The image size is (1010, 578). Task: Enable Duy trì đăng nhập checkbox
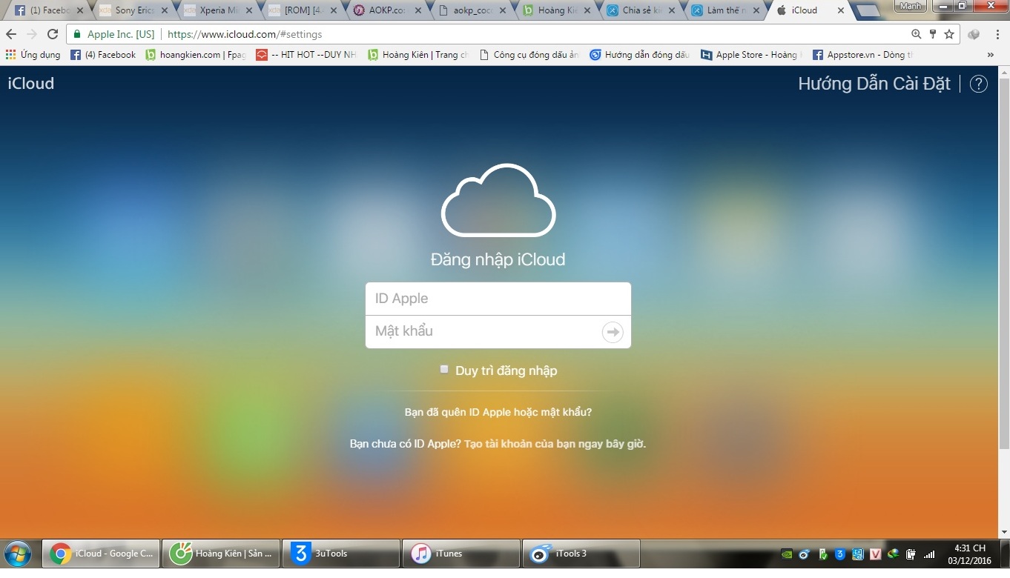coord(444,368)
